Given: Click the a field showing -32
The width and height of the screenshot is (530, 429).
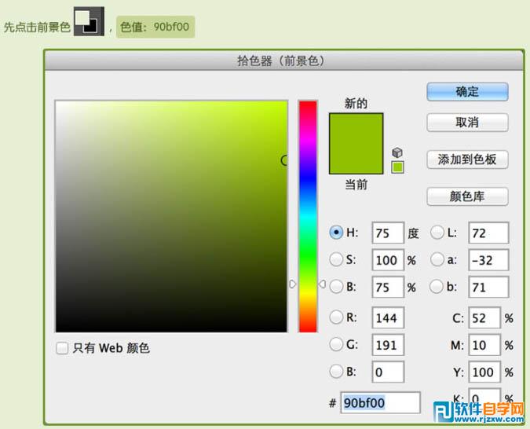Looking at the screenshot, I should pos(488,260).
